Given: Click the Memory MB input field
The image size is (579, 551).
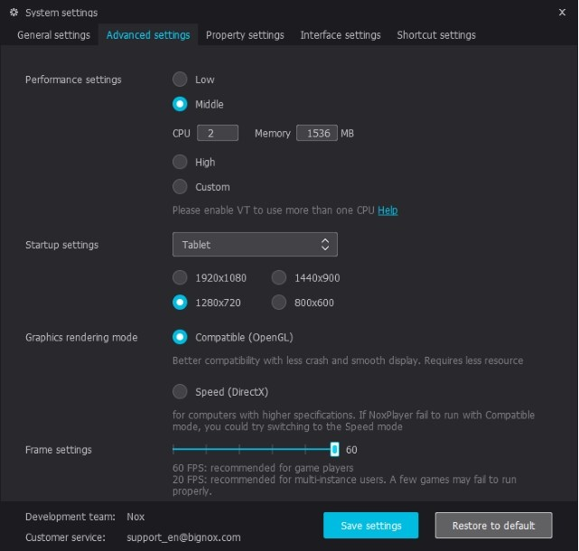Looking at the screenshot, I should pos(316,133).
